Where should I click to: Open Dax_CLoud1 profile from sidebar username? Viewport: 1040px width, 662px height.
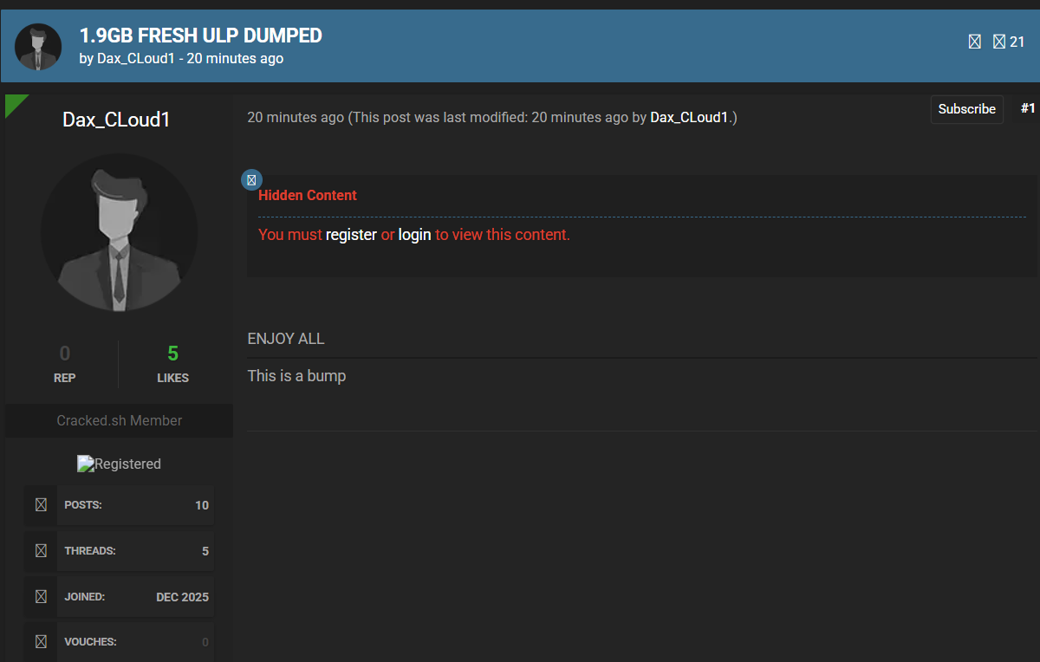tap(116, 120)
